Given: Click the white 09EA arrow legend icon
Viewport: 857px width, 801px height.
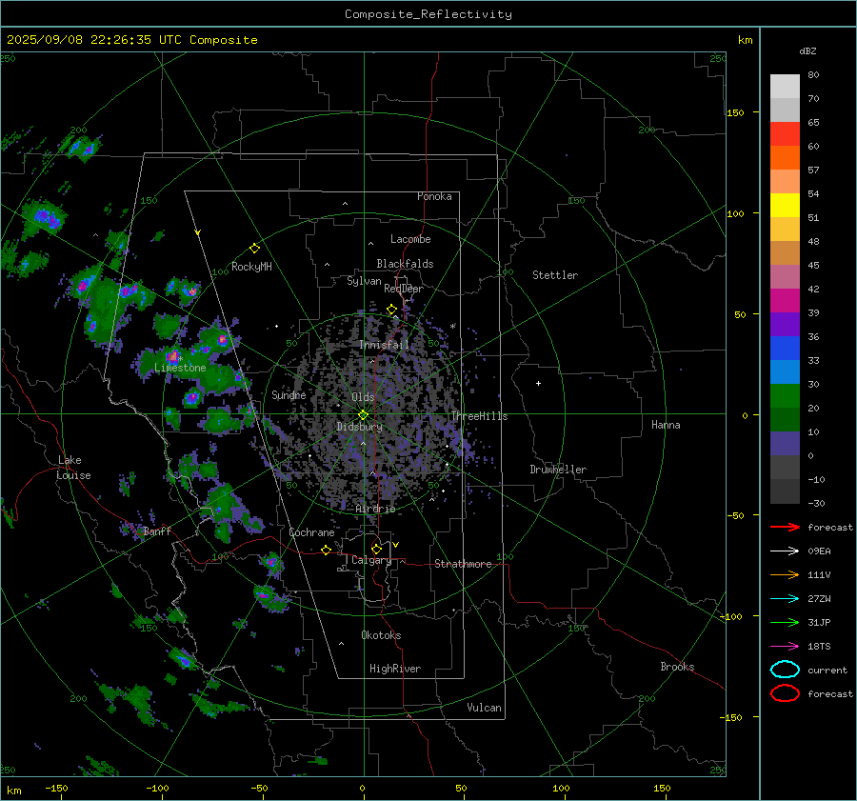Looking at the screenshot, I should click(785, 551).
